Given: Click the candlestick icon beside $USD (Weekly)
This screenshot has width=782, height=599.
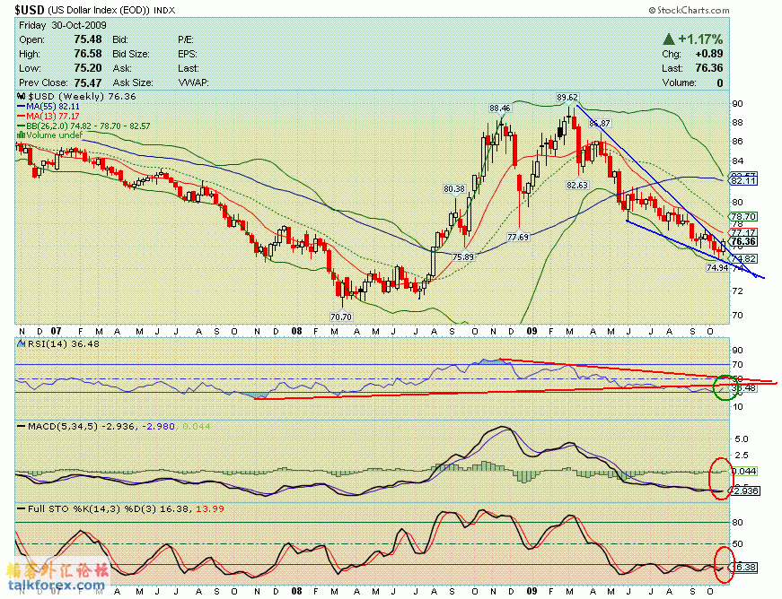Looking at the screenshot, I should coord(22,96).
